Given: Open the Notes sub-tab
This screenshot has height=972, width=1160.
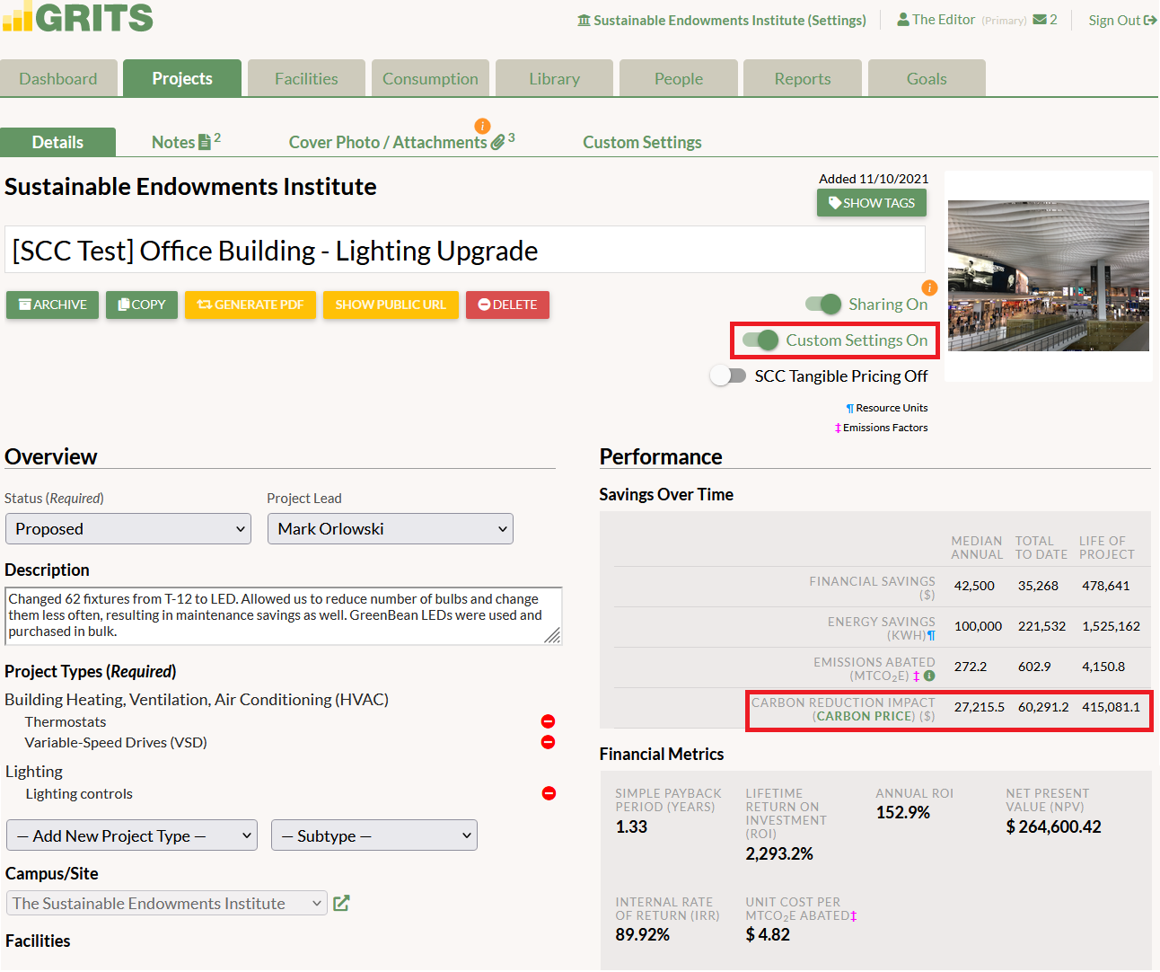Looking at the screenshot, I should 186,142.
